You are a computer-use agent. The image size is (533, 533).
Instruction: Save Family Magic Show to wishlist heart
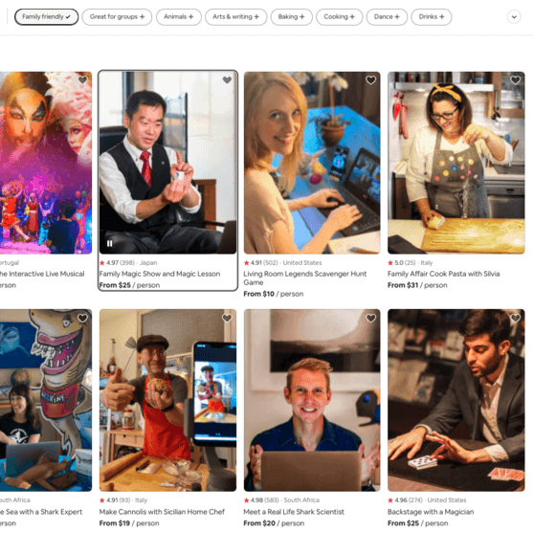(227, 79)
